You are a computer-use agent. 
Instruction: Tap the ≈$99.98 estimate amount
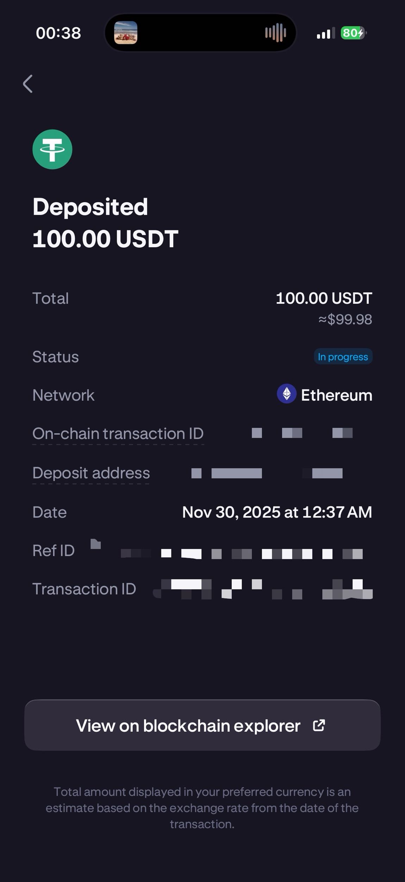point(345,320)
